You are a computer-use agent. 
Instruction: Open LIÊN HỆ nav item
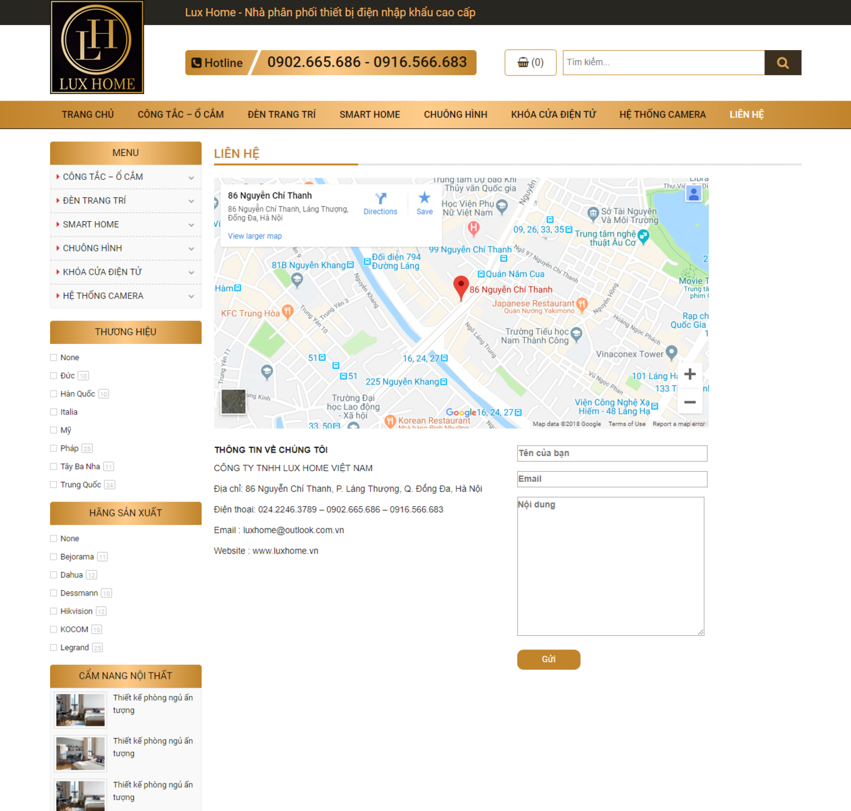pos(747,115)
